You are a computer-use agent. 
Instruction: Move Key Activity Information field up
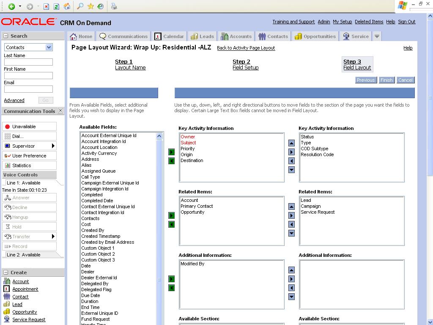tap(292, 143)
